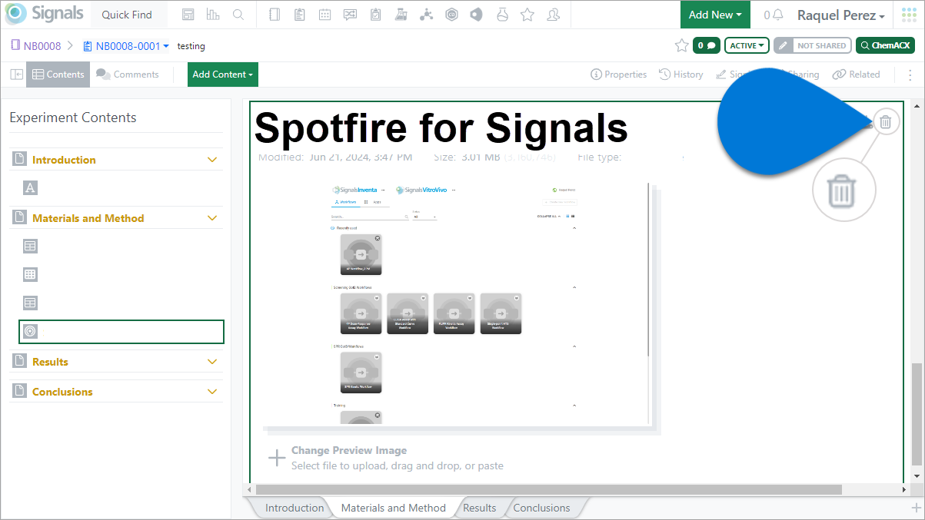Switch to the Conclusions bottom tab
The height and width of the screenshot is (520, 925).
pos(541,508)
